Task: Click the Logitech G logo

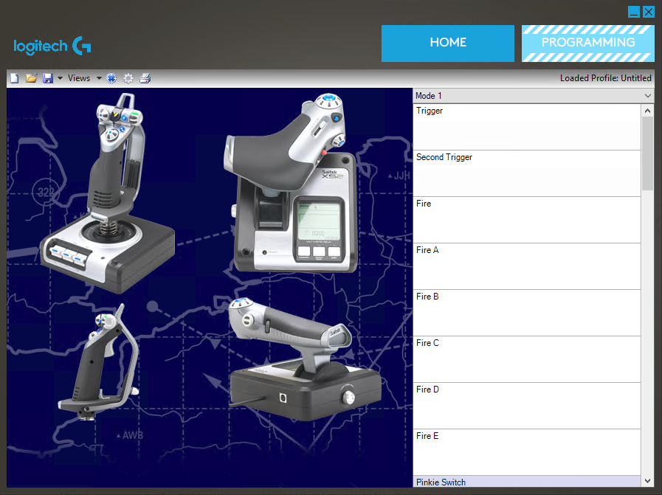Action: click(52, 46)
